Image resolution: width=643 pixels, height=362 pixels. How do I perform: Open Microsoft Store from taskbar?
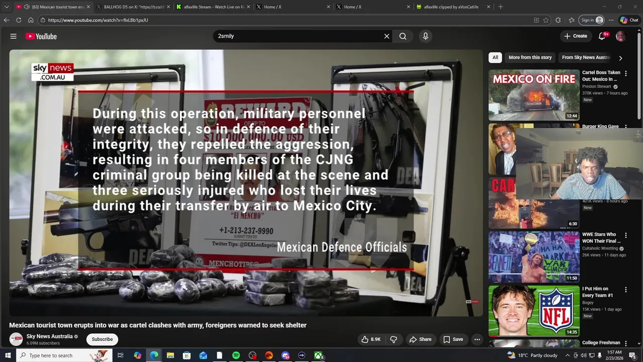[x=187, y=355]
